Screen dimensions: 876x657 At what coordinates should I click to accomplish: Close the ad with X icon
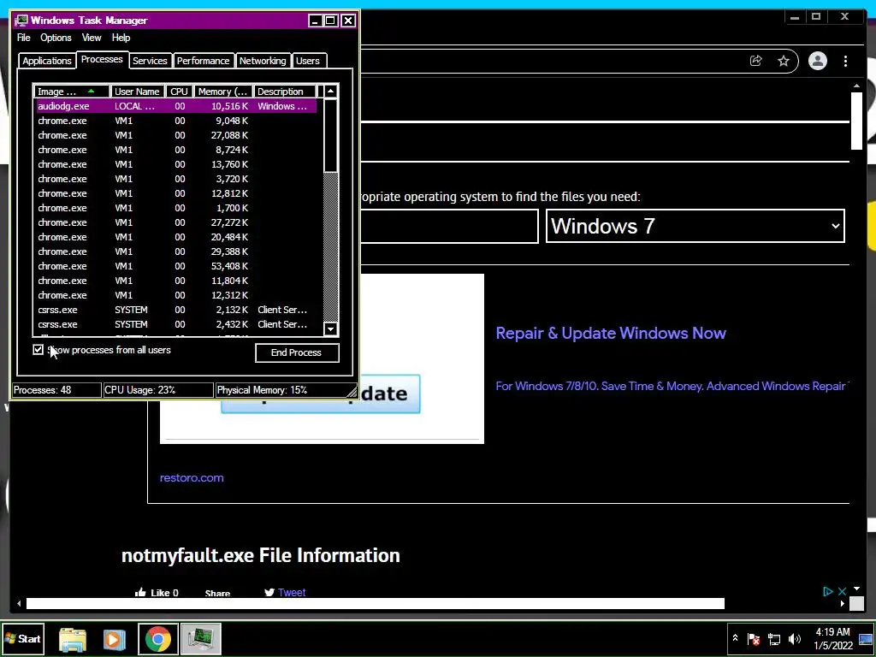click(x=842, y=591)
